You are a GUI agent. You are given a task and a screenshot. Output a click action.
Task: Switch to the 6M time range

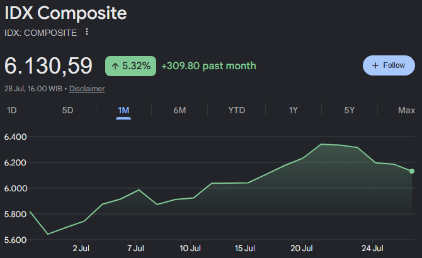point(180,110)
